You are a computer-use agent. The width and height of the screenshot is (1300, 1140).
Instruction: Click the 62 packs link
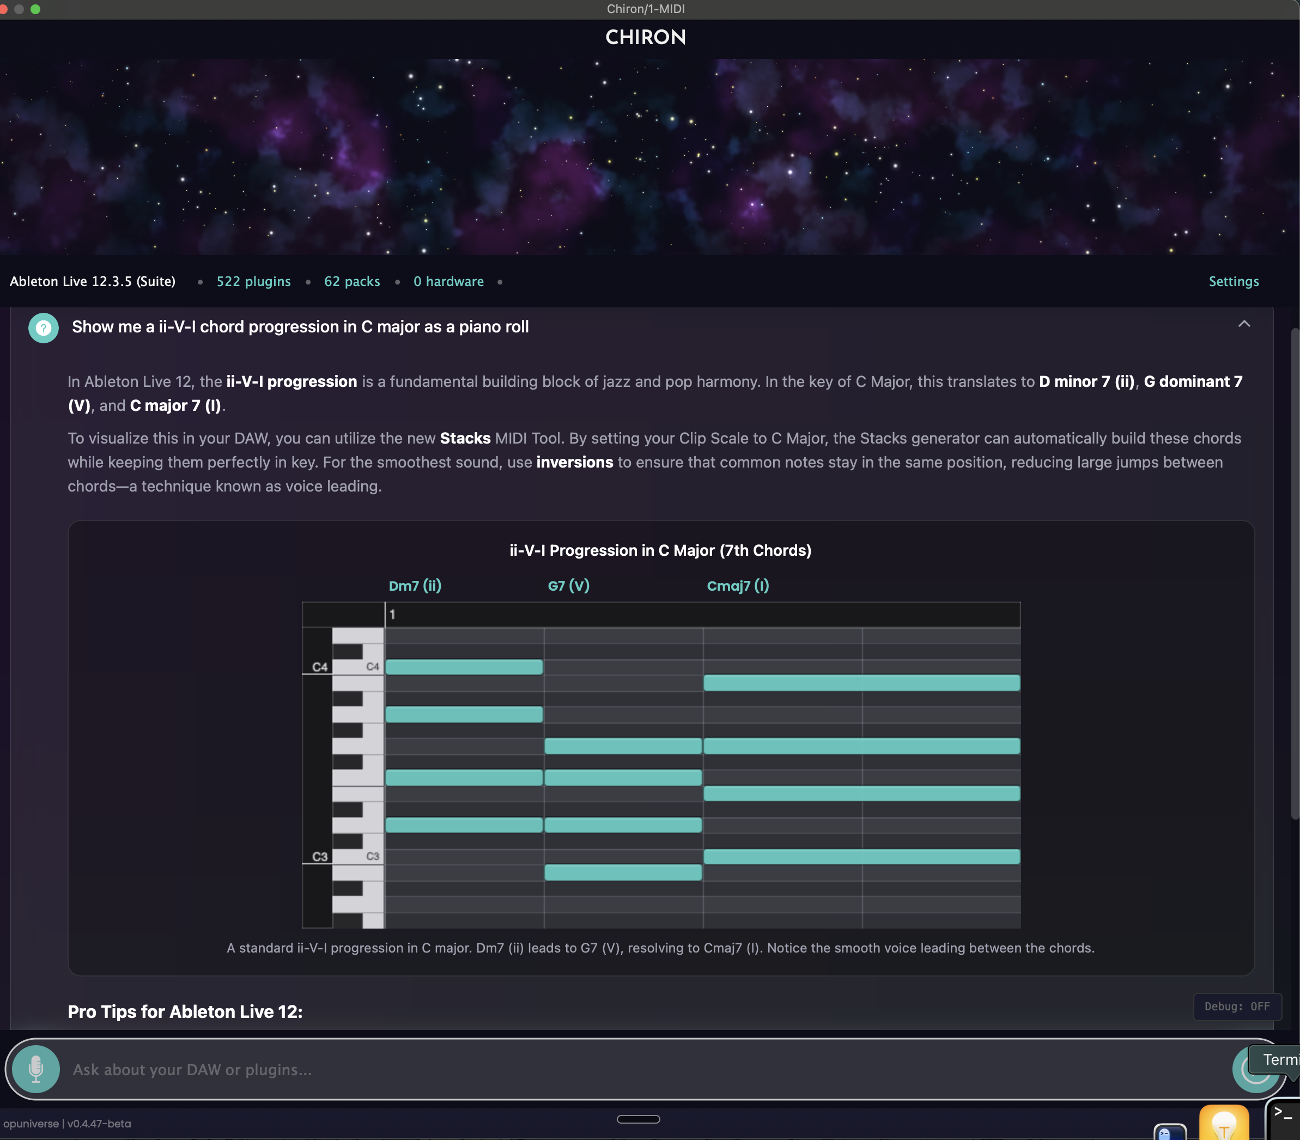pyautogui.click(x=352, y=281)
